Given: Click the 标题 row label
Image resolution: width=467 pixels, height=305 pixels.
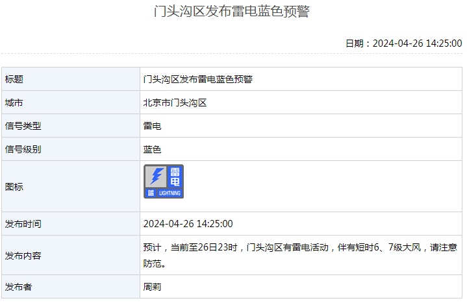Looking at the screenshot, I should click(x=14, y=79).
